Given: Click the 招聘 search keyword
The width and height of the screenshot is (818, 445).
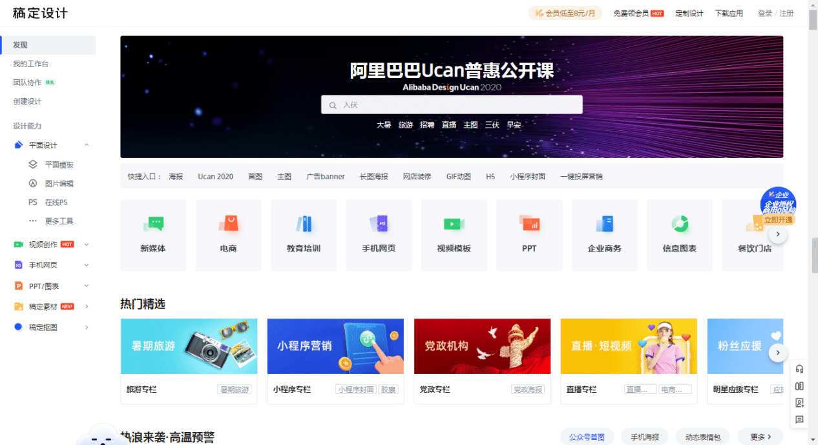Looking at the screenshot, I should (427, 125).
